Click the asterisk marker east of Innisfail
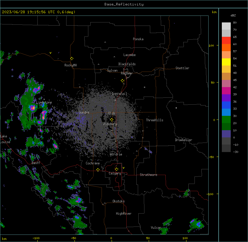Screen dimensions: 248x242 [144, 87]
